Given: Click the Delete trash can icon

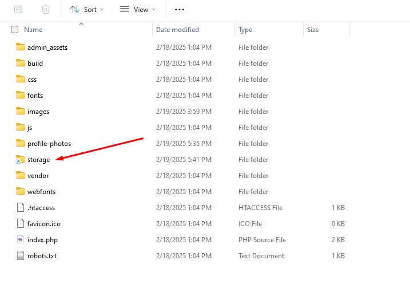Looking at the screenshot, I should 46,9.
